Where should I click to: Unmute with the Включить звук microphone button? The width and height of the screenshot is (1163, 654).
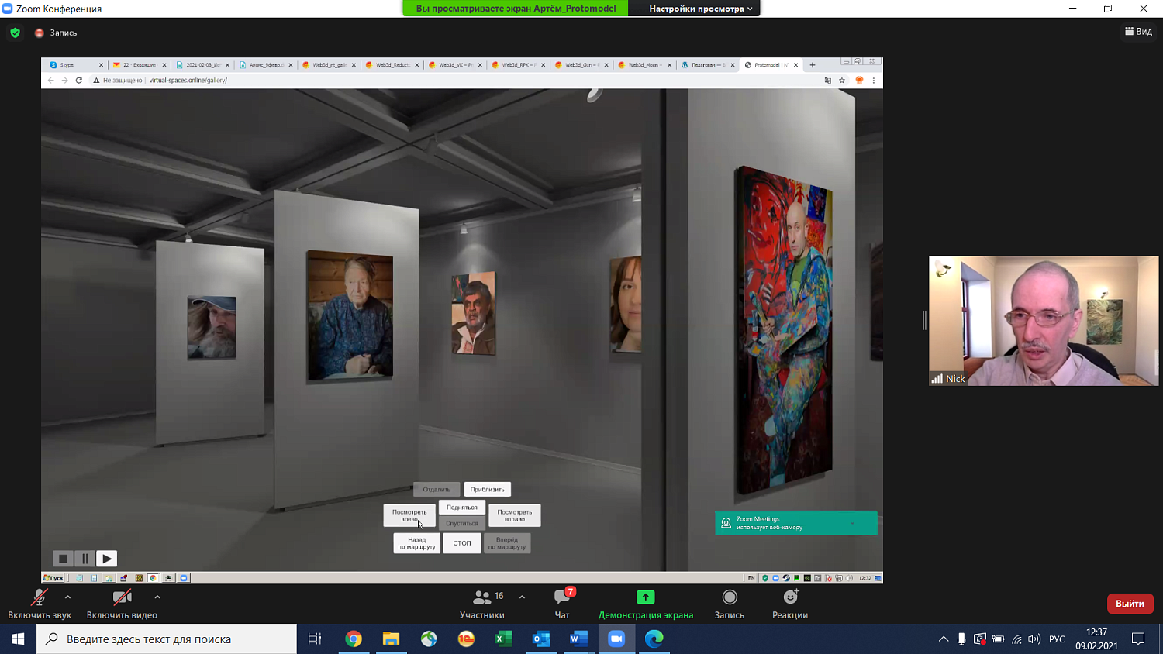tap(40, 604)
